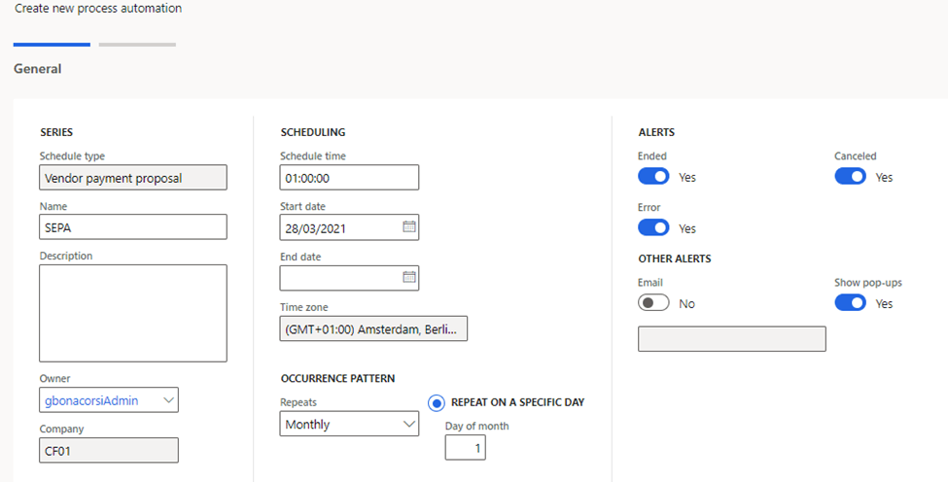Viewport: 948px width, 482px height.
Task: Go to first wizard step indicator
Action: [x=52, y=45]
